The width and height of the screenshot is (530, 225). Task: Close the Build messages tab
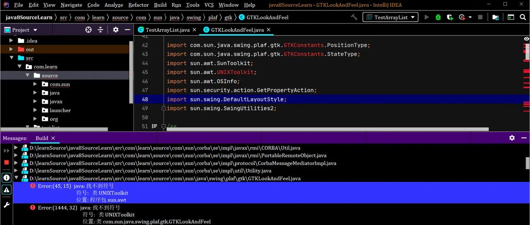click(53, 138)
